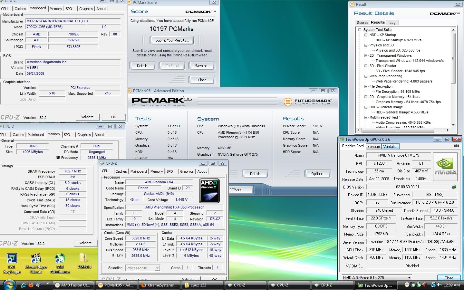The height and width of the screenshot is (290, 464).
Task: Click horizontal scrollbar thumb in Result tree
Action: [398, 130]
